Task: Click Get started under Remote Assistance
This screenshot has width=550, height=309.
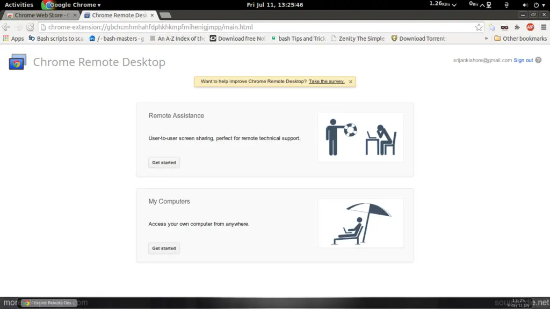Action: pyautogui.click(x=164, y=163)
